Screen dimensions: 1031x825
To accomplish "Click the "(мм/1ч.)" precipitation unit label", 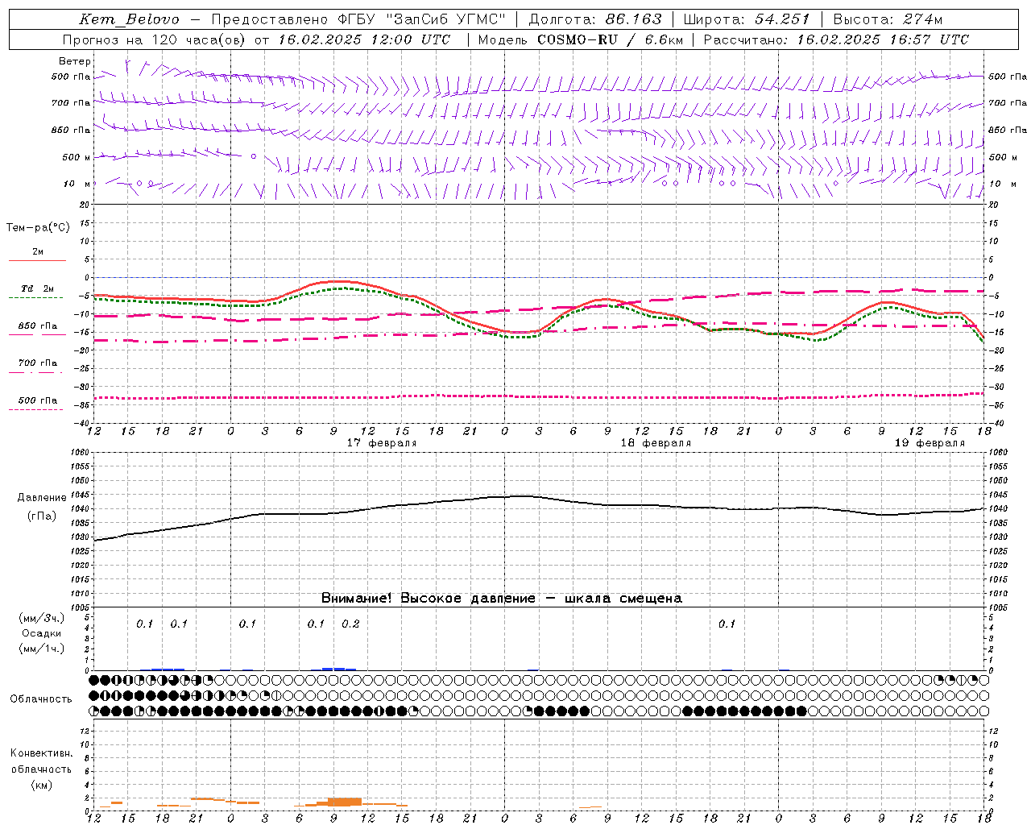I will pyautogui.click(x=42, y=649).
